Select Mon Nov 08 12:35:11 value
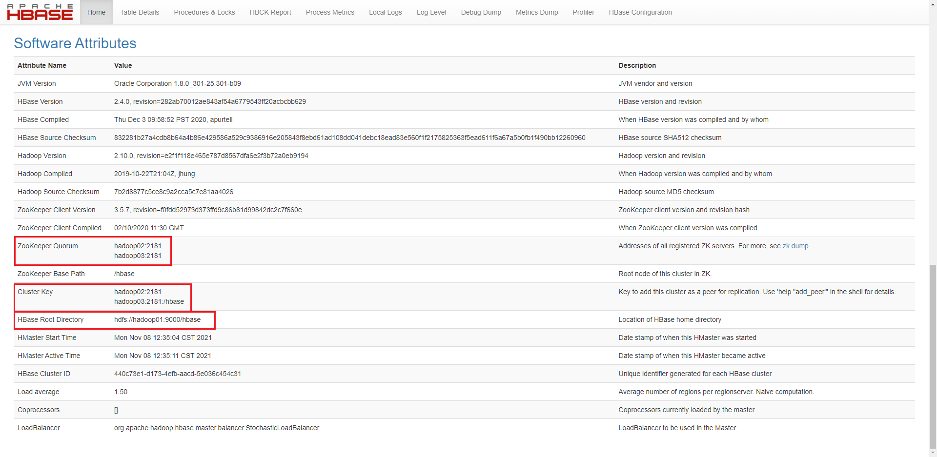Viewport: 937px width, 457px height. [x=163, y=356]
